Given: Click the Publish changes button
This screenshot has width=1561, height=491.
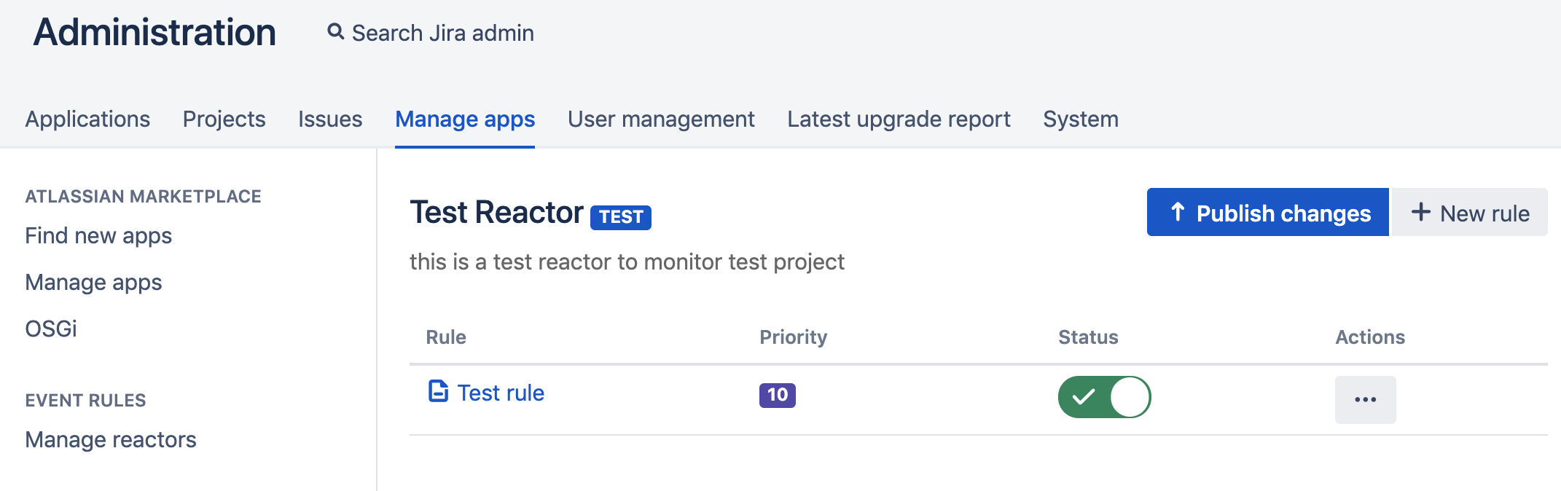Looking at the screenshot, I should (1267, 212).
